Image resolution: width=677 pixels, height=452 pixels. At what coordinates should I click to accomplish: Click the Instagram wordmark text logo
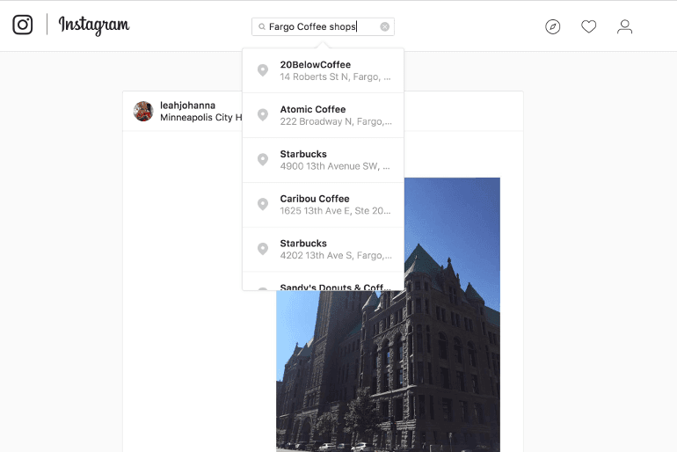pyautogui.click(x=94, y=25)
